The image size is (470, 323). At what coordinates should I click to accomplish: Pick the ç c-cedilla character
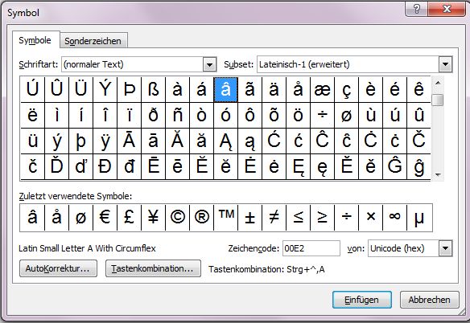click(347, 89)
